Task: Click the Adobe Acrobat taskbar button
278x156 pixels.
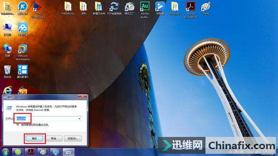Action: (x=30, y=152)
